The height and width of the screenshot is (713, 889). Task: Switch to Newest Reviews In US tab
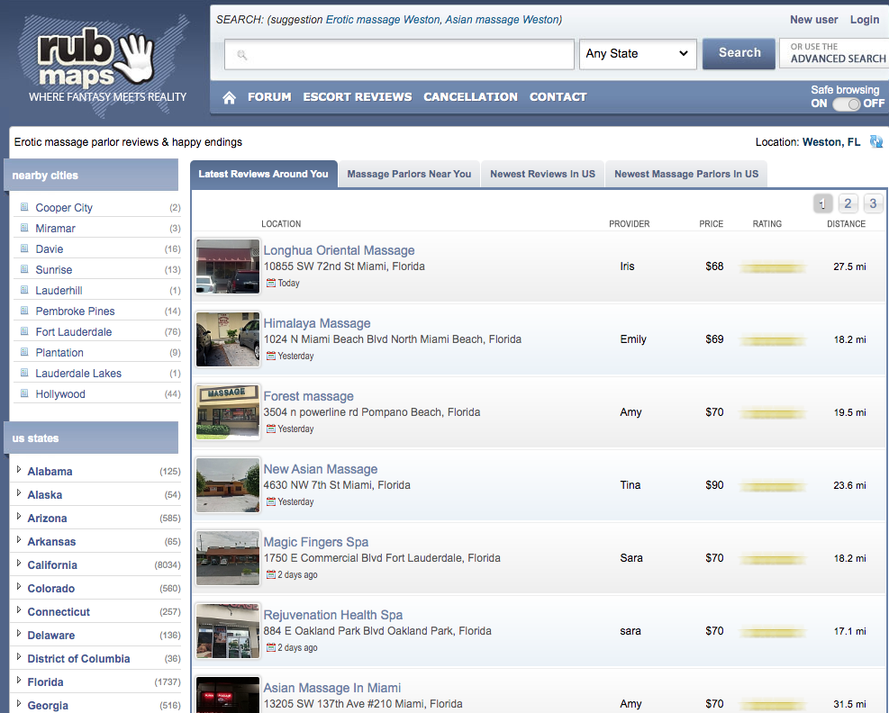(x=542, y=174)
